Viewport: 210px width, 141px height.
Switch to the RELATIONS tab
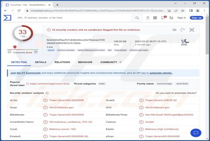point(62,62)
